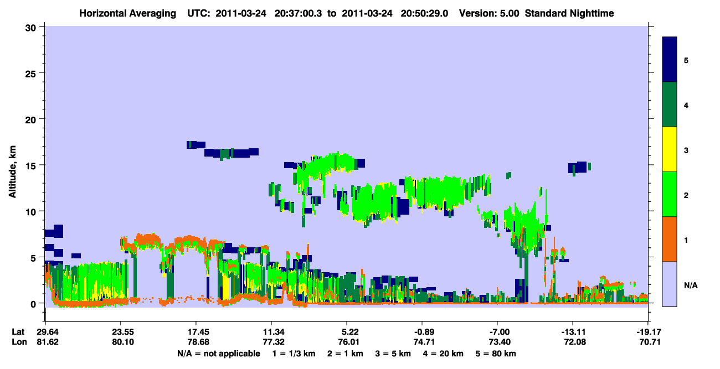Click the 'Lon' row label
Viewport: 720px width, 369px height.
pos(18,342)
